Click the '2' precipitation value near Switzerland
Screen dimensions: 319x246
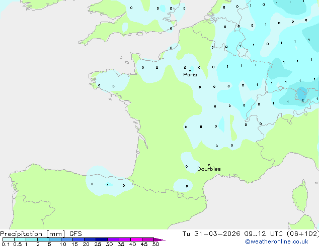pos(303,100)
